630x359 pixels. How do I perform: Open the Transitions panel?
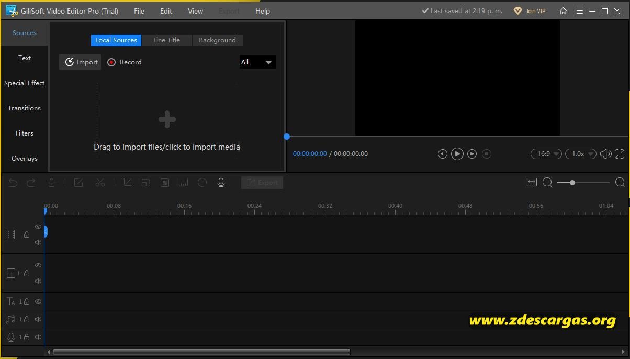pyautogui.click(x=25, y=108)
